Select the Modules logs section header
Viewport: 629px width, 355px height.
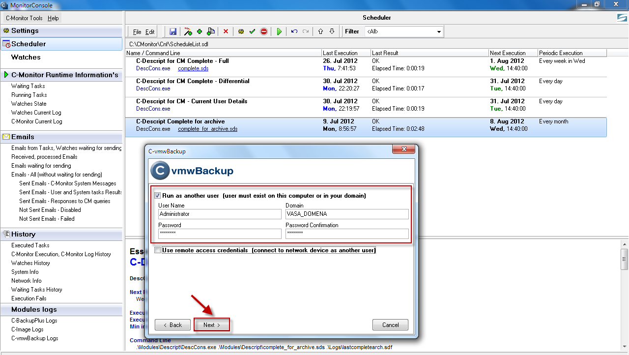[x=61, y=309]
